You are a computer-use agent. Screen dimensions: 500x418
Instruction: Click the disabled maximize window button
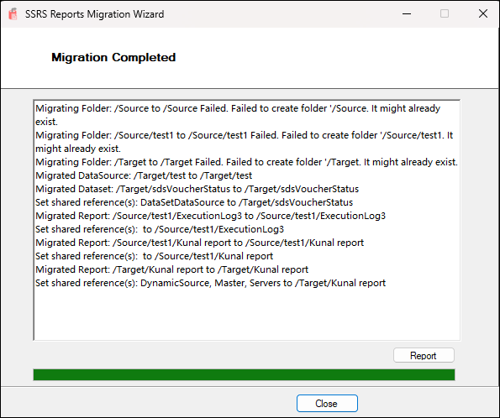(445, 13)
